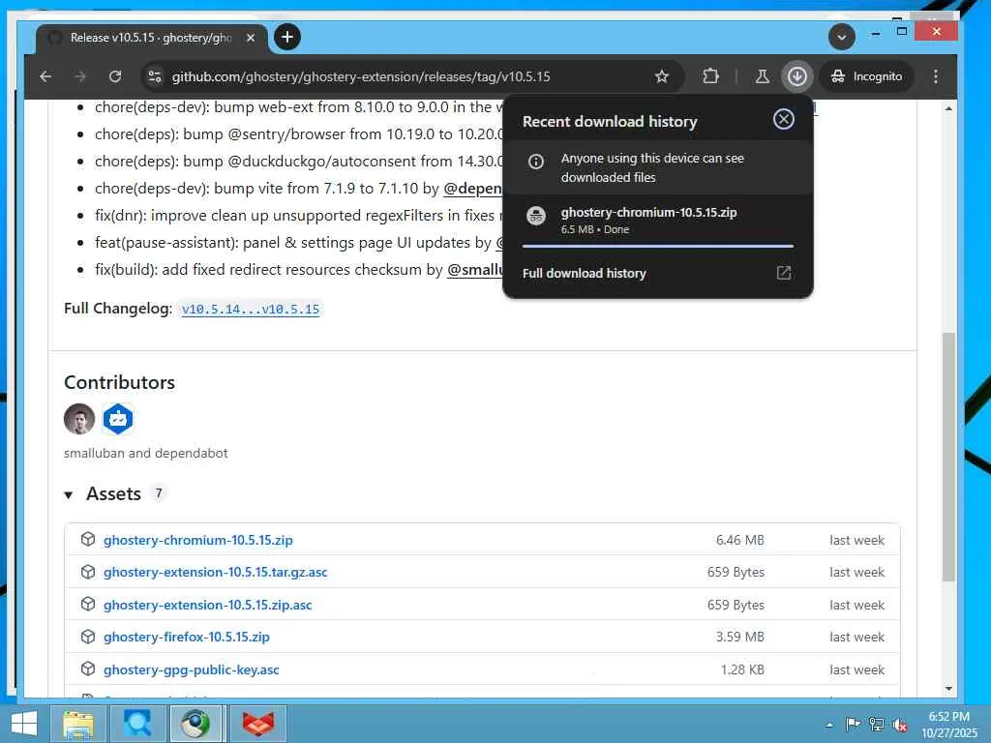The image size is (991, 743).
Task: Open File Explorer from the taskbar
Action: point(79,724)
